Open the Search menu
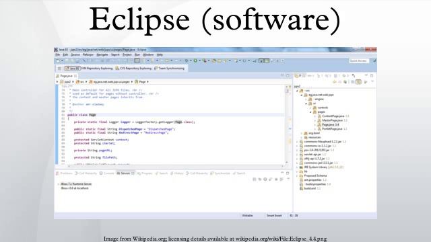 115,55
